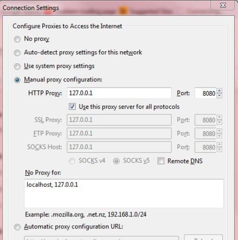The height and width of the screenshot is (240, 238).
Task: Select the No proxy radio option
Action: (x=17, y=39)
